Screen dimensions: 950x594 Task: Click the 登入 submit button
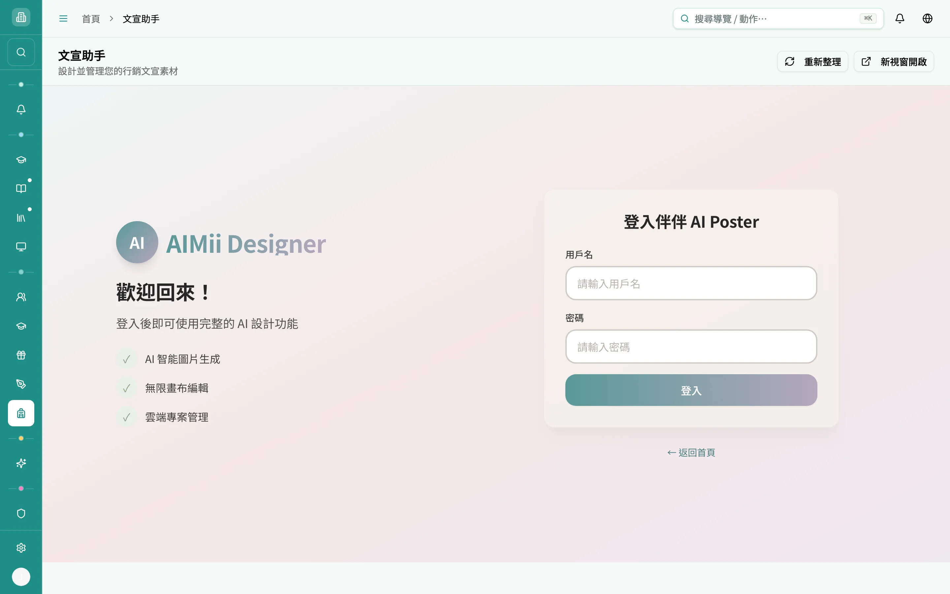[x=691, y=390]
